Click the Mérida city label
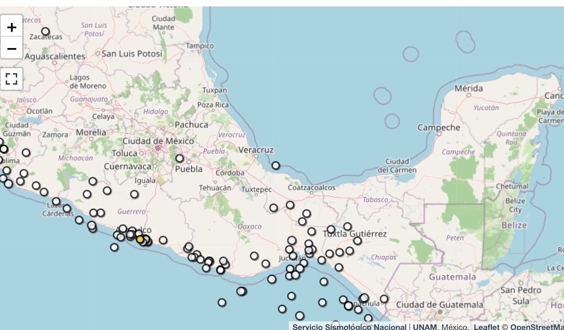This screenshot has height=330, width=564. tap(469, 88)
